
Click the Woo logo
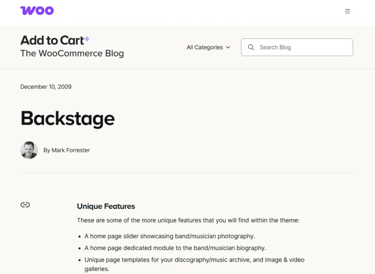point(37,11)
